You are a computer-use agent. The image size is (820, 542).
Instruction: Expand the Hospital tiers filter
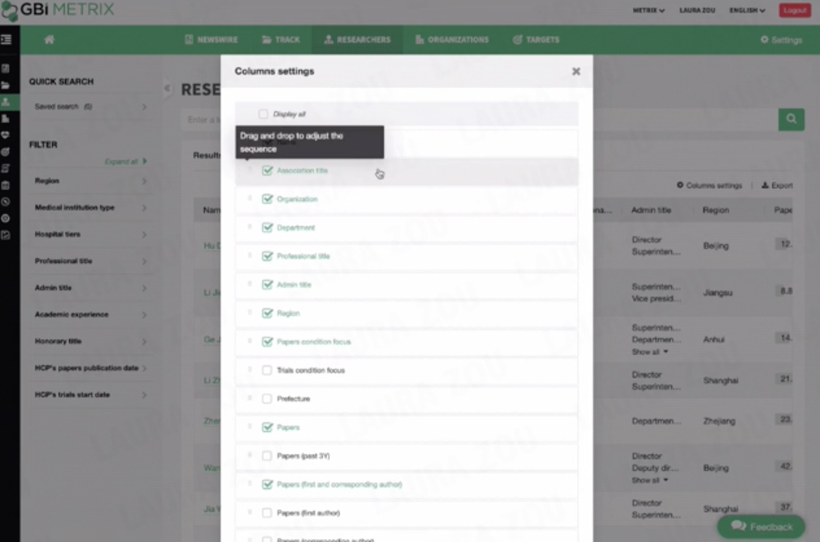pos(90,234)
